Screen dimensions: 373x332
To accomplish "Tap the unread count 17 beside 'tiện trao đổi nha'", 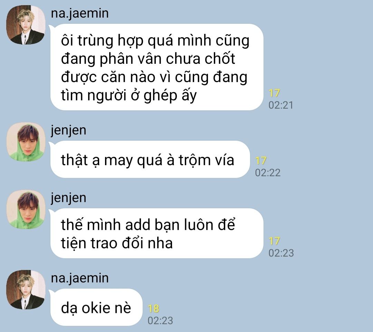I will pyautogui.click(x=274, y=241).
